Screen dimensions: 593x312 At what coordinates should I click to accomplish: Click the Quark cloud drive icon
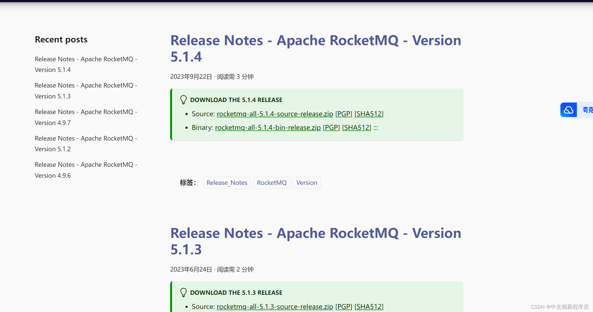(568, 110)
